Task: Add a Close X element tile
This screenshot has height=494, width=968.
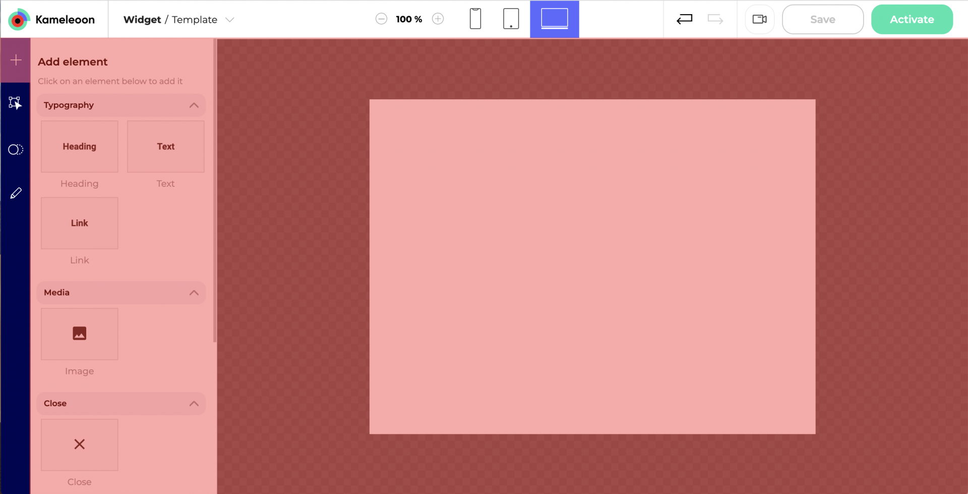Action: [80, 445]
